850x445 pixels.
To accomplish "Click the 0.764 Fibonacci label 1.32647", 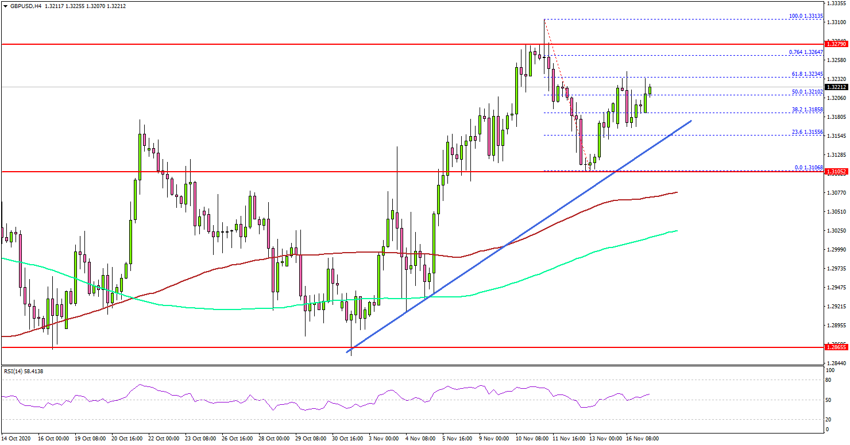I will pyautogui.click(x=806, y=53).
